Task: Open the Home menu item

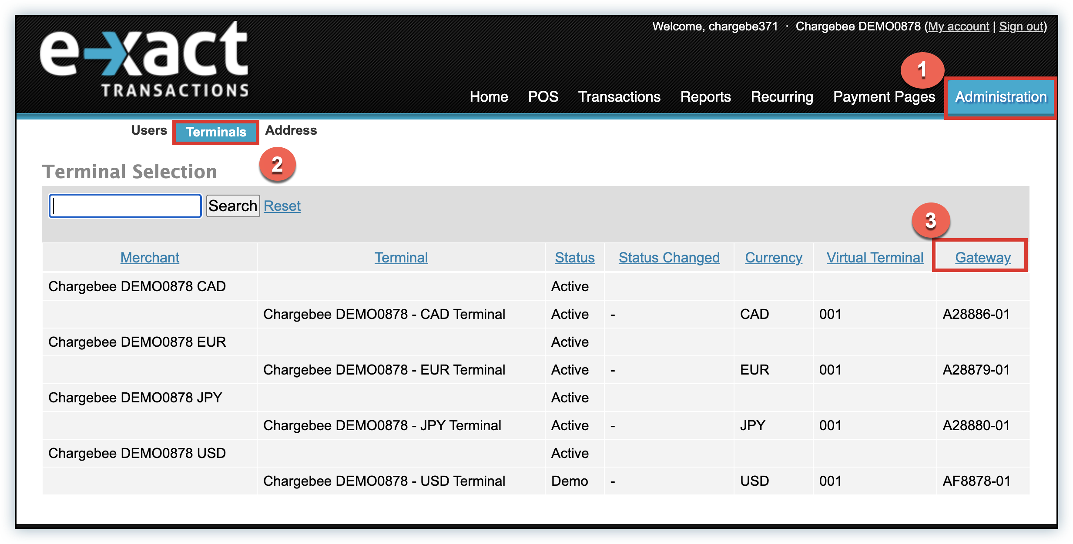Action: pos(489,97)
